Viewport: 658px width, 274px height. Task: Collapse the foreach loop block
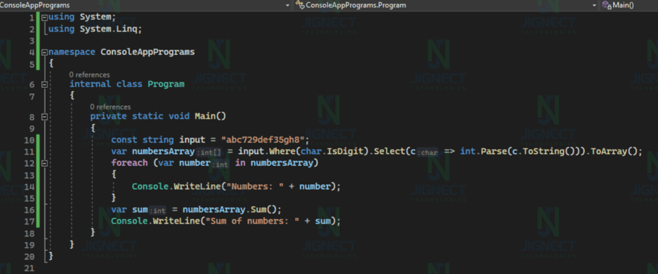44,163
